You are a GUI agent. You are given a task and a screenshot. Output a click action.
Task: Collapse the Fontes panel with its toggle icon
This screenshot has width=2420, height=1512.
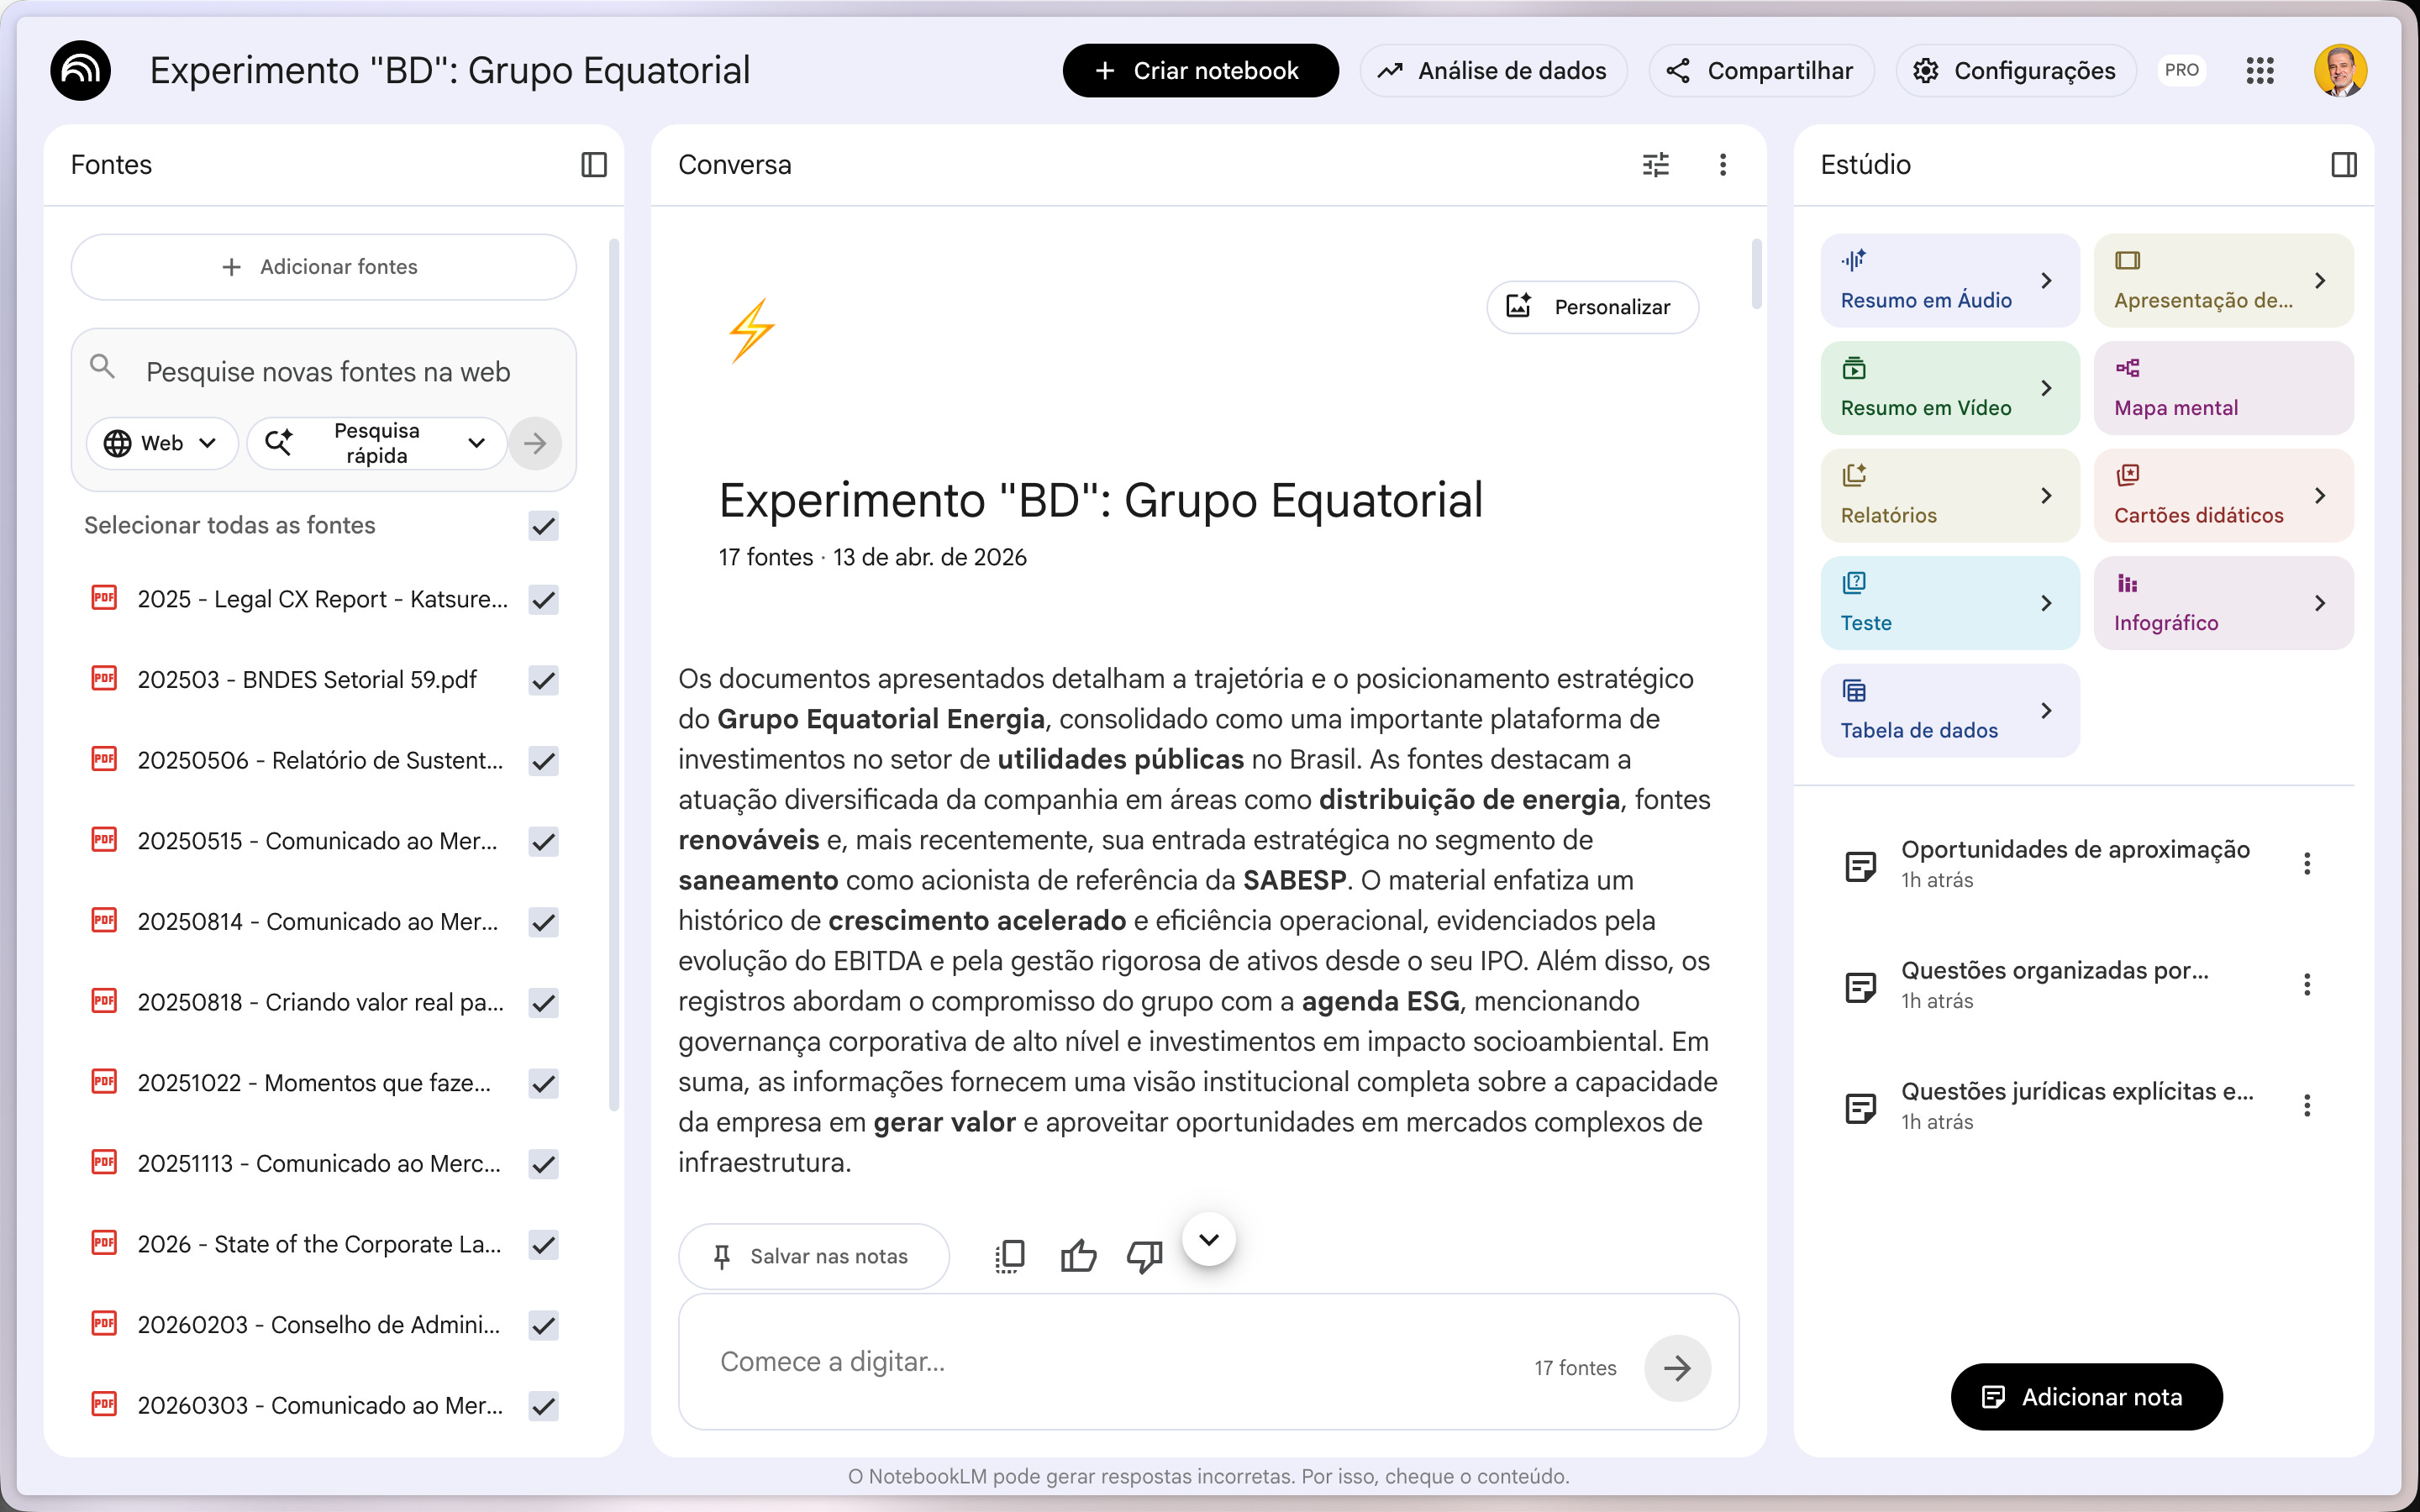[x=594, y=164]
